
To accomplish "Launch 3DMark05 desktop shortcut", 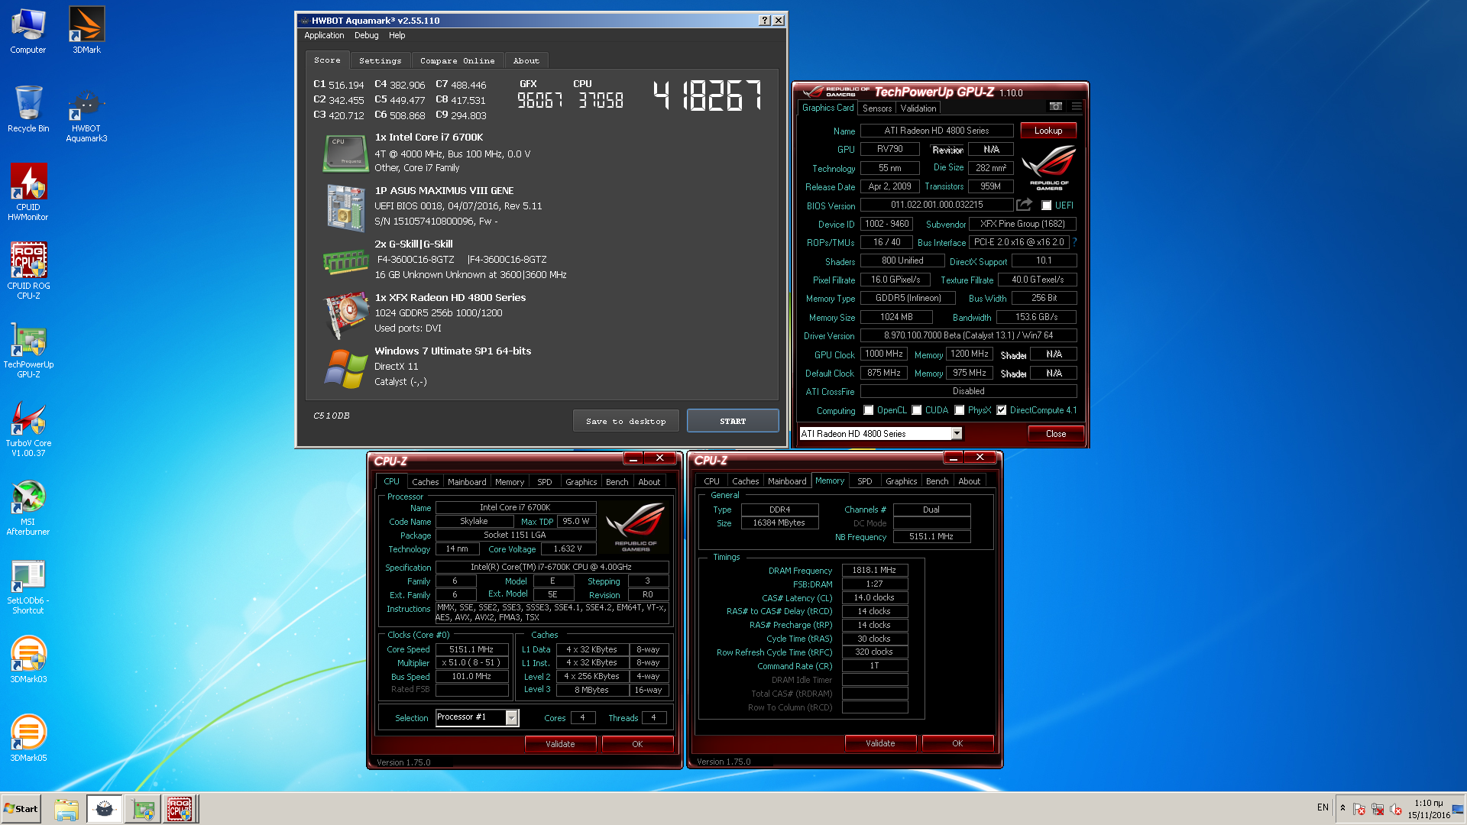I will tap(28, 738).
